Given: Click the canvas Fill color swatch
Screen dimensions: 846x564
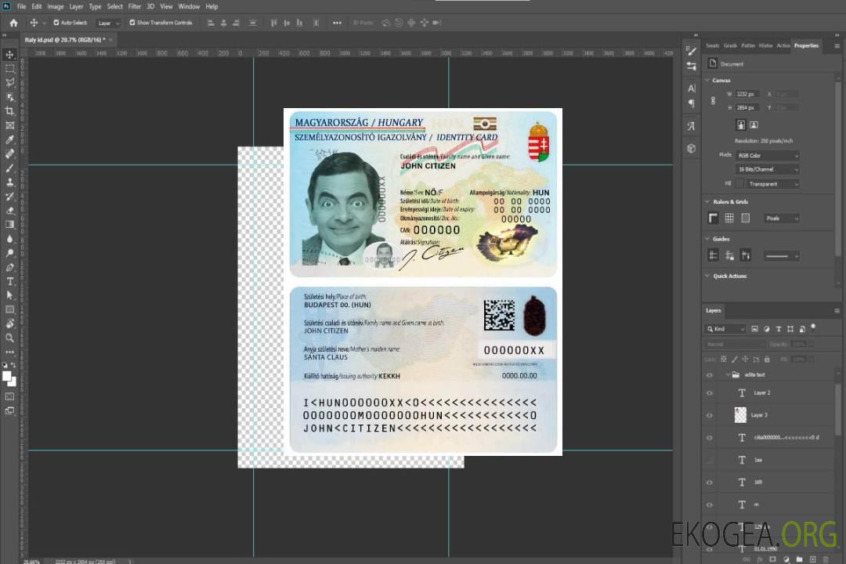Looking at the screenshot, I should coord(740,184).
